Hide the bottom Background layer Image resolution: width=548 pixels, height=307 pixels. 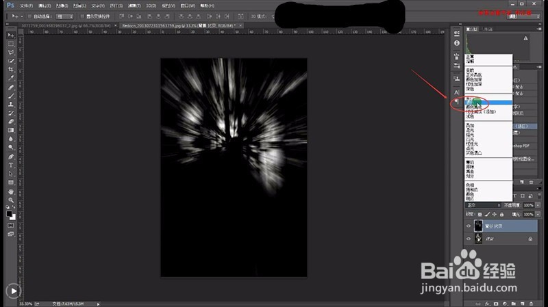[469, 239]
